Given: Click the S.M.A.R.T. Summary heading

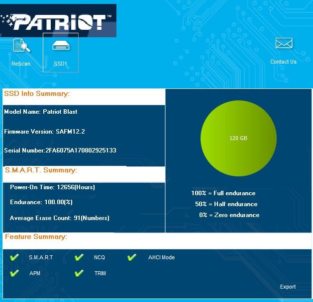Looking at the screenshot, I should (41, 170).
